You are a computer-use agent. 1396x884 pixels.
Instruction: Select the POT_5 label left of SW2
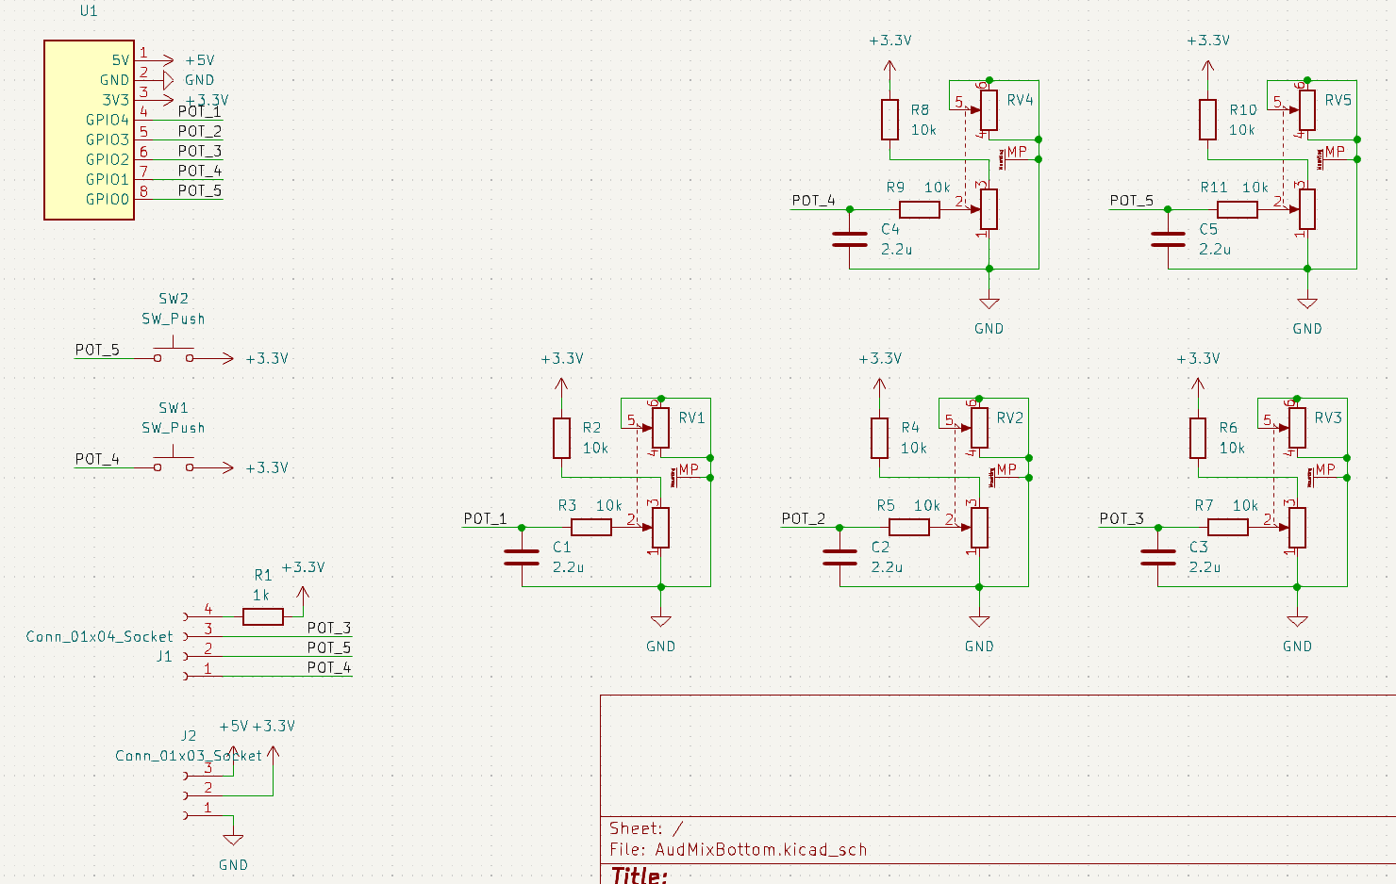pyautogui.click(x=97, y=350)
